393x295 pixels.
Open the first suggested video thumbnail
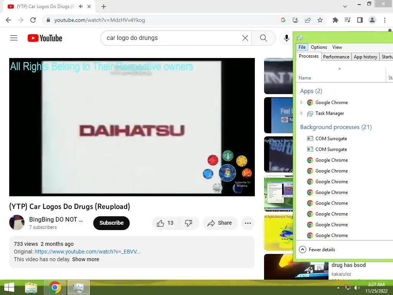279,76
